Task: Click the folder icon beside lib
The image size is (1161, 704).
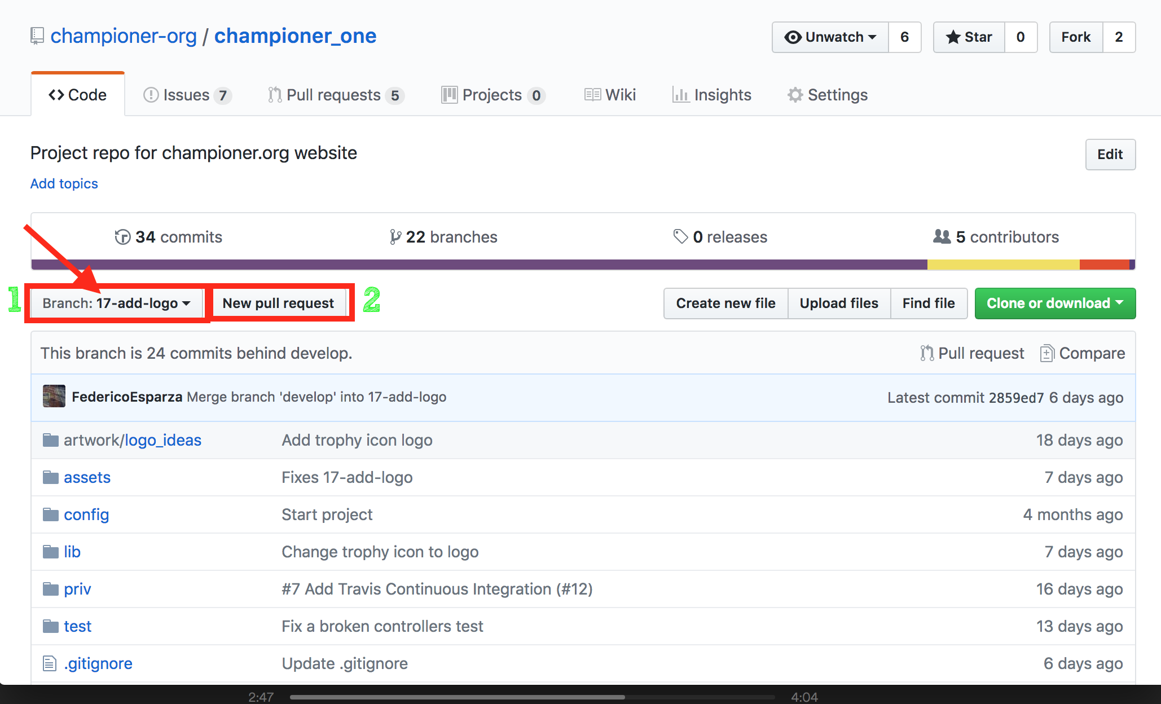Action: click(51, 552)
